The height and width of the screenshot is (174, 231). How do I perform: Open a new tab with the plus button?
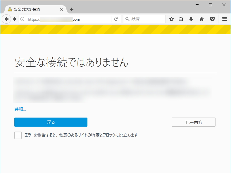(72, 9)
